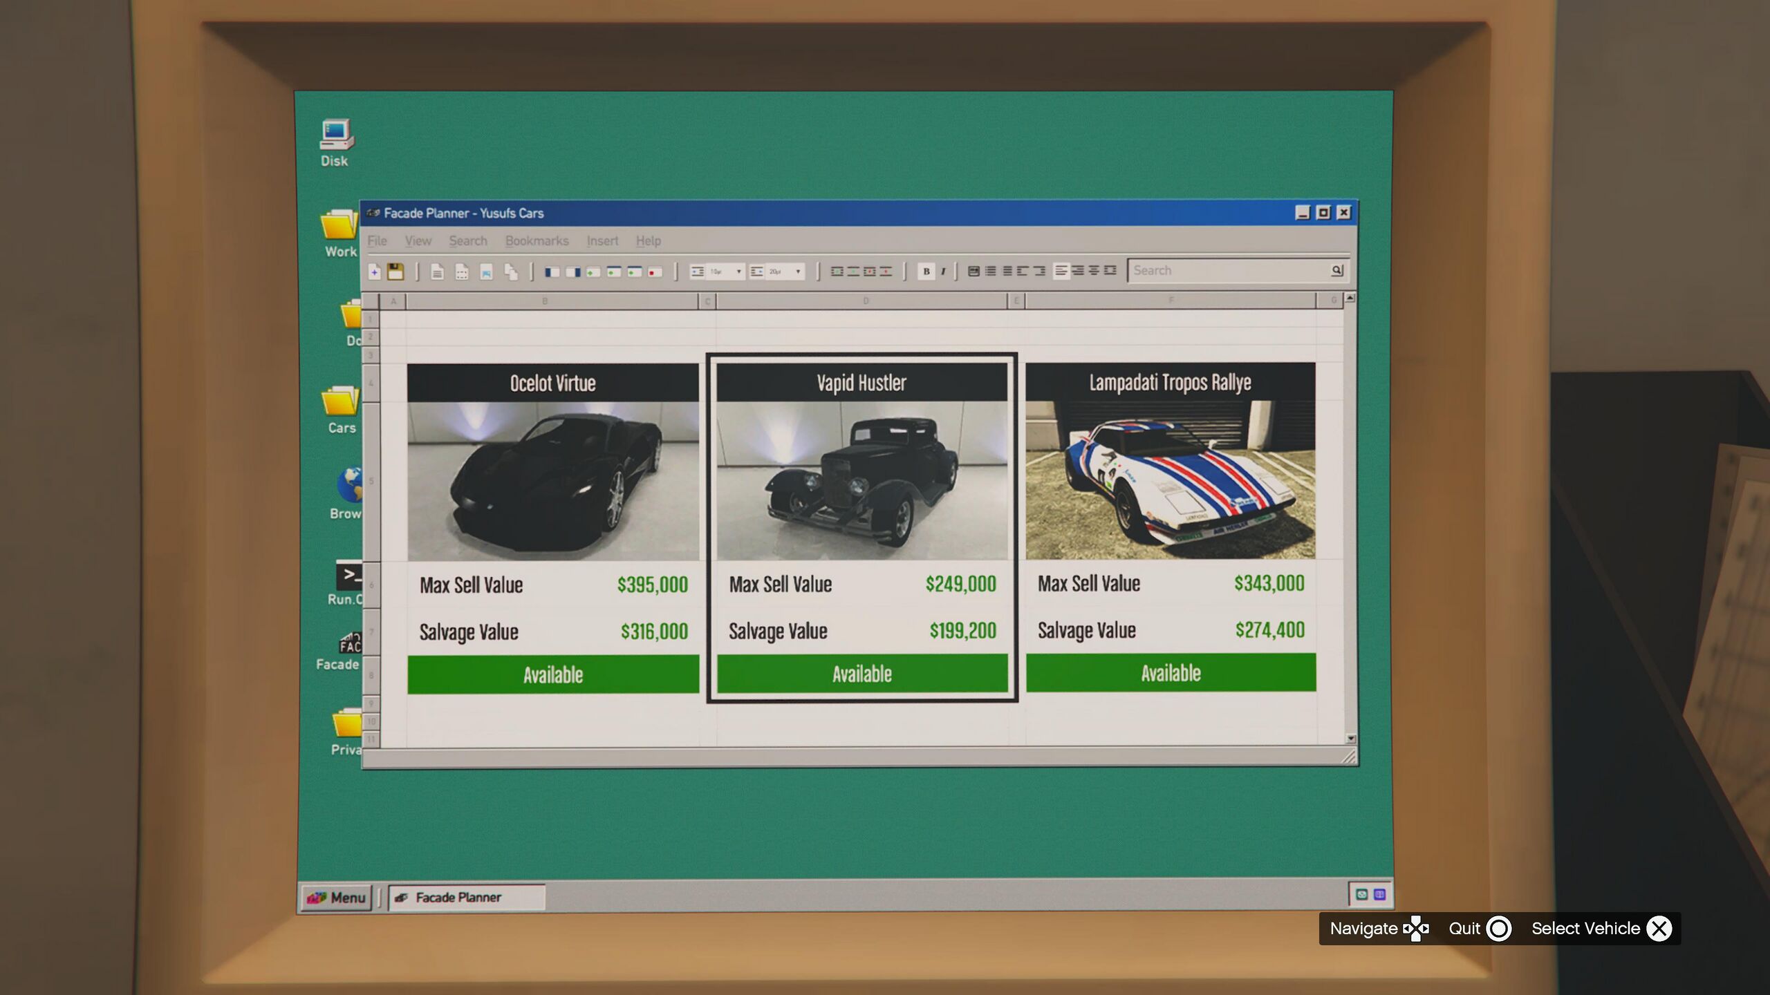Open the Bookmarks menu
Screen dimensions: 1770x995
(x=537, y=240)
